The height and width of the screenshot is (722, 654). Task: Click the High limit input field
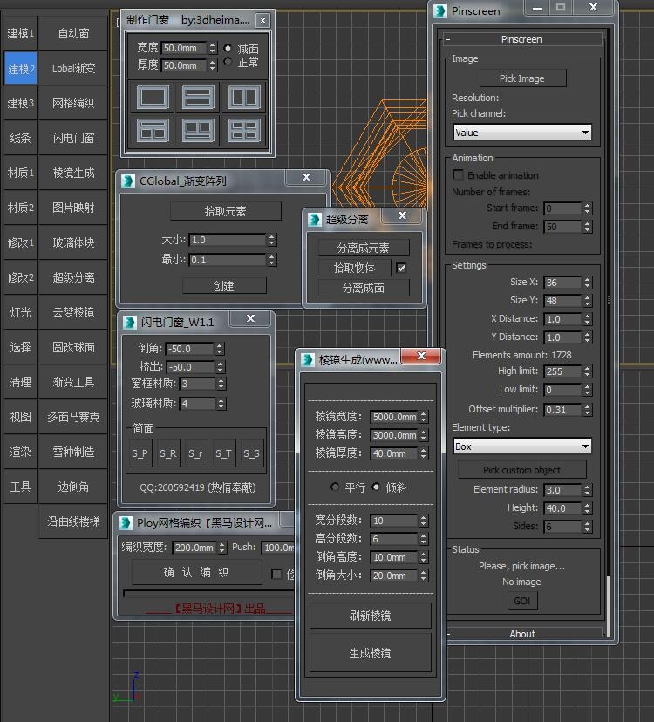click(x=562, y=371)
